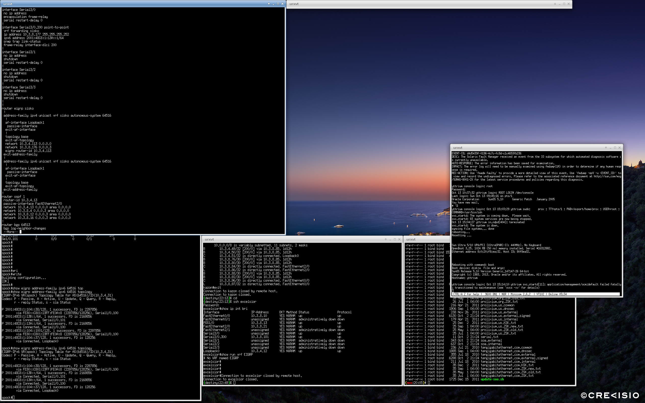645x403 pixels.
Task: Click the 'router bgp 64513' line
Action: [x=16, y=225]
